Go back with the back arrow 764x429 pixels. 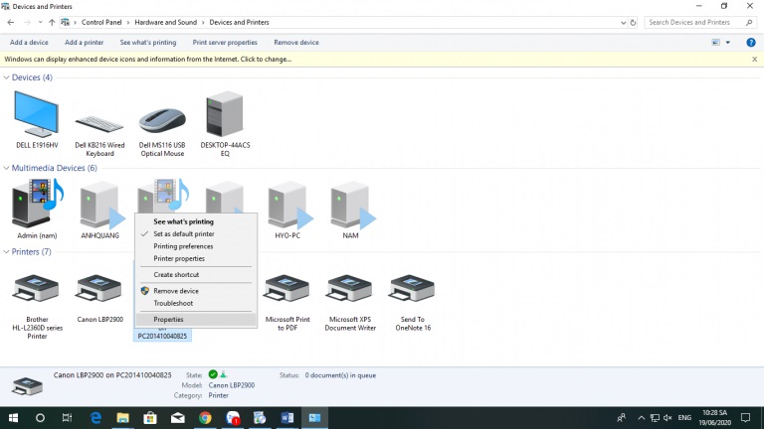coord(11,23)
